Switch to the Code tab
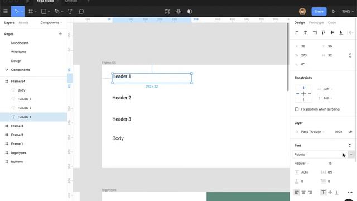357x201 pixels. pos(332,22)
